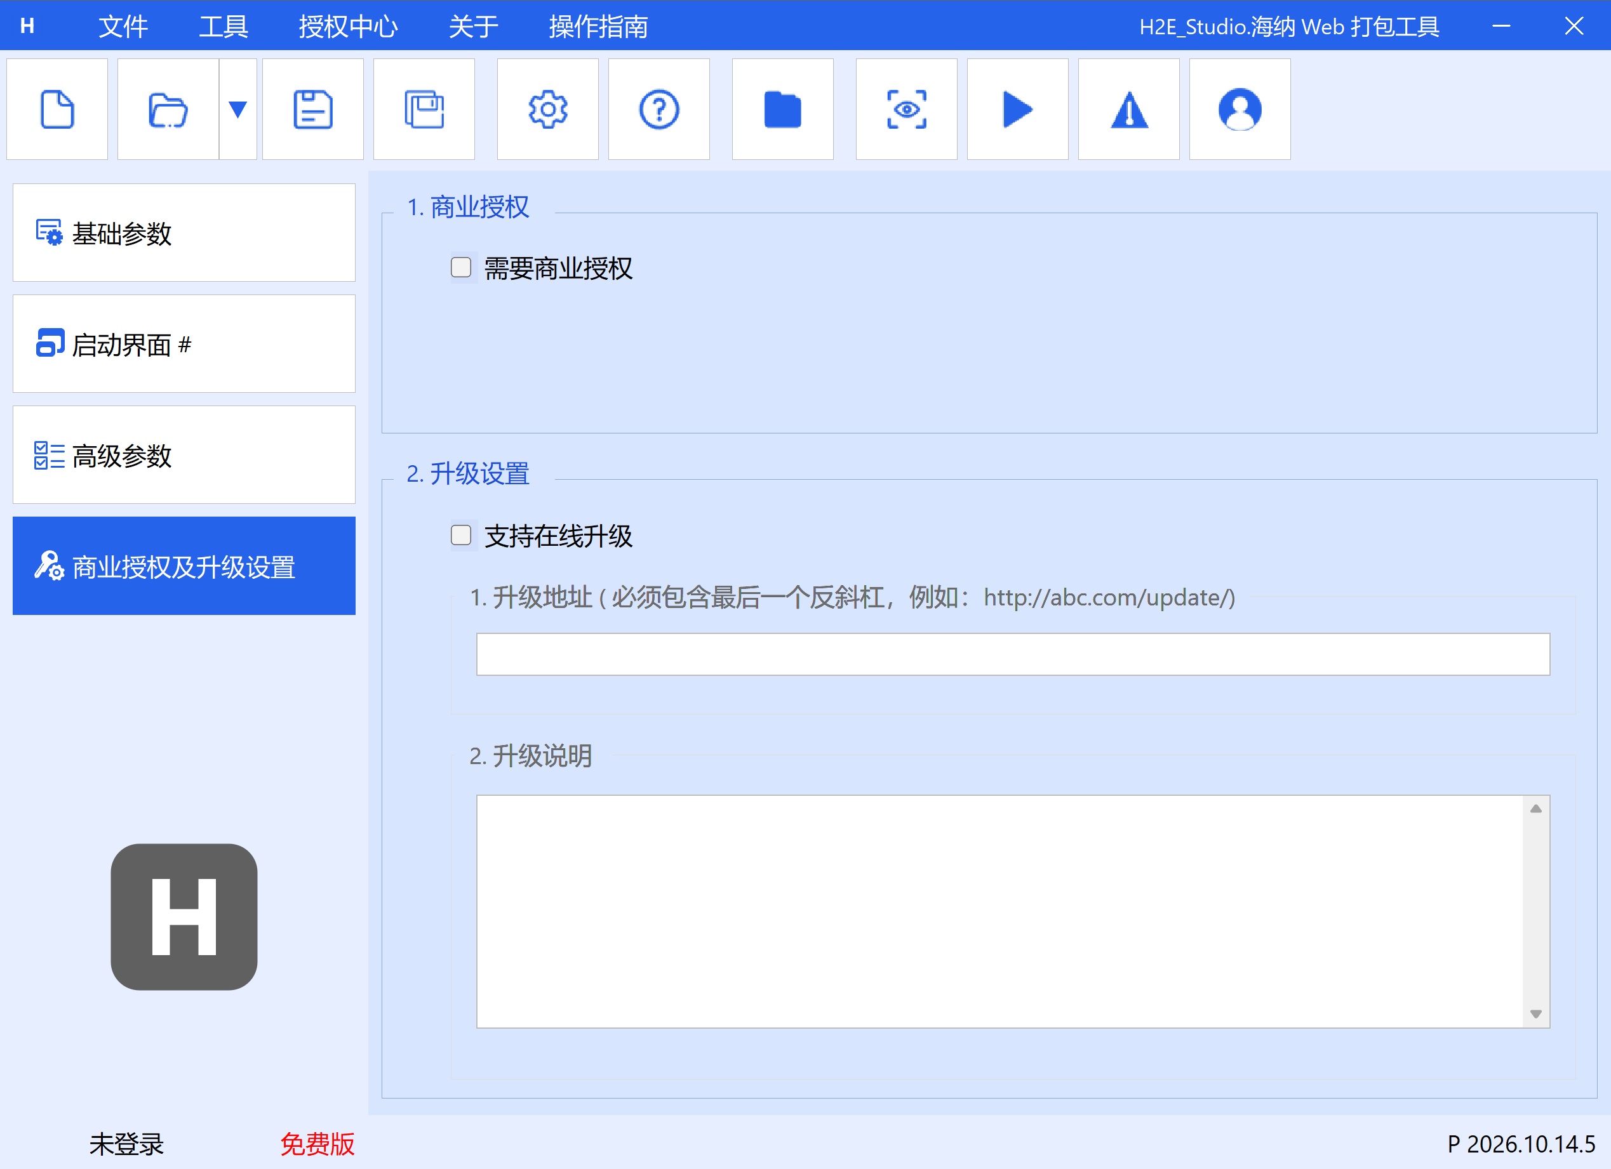Enable the 支持在线升级 checkbox
The height and width of the screenshot is (1169, 1611).
461,535
